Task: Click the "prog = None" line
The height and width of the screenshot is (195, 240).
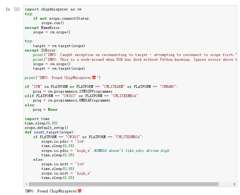Action: pyautogui.click(x=45, y=110)
